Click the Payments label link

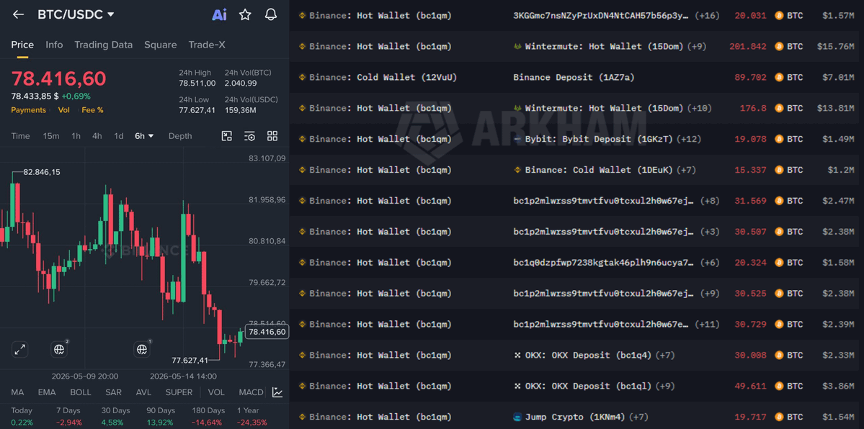[29, 110]
